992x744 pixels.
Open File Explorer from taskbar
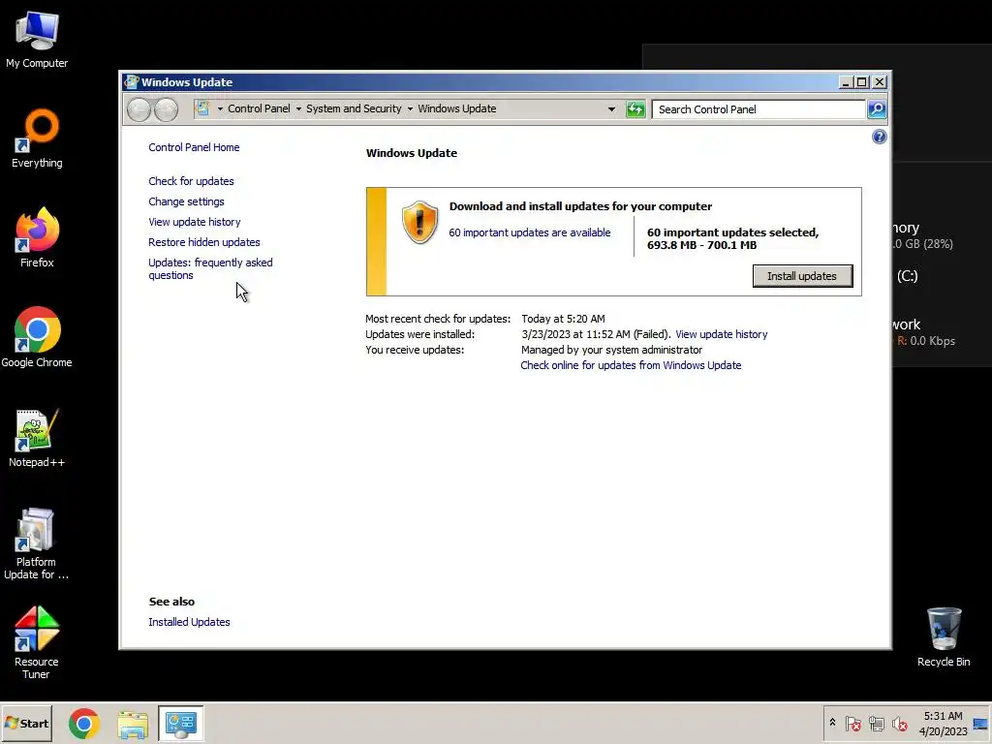[133, 724]
